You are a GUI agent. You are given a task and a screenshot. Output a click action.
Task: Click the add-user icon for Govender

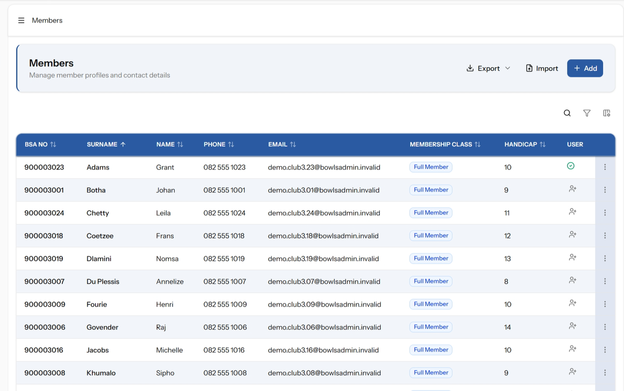[573, 326]
